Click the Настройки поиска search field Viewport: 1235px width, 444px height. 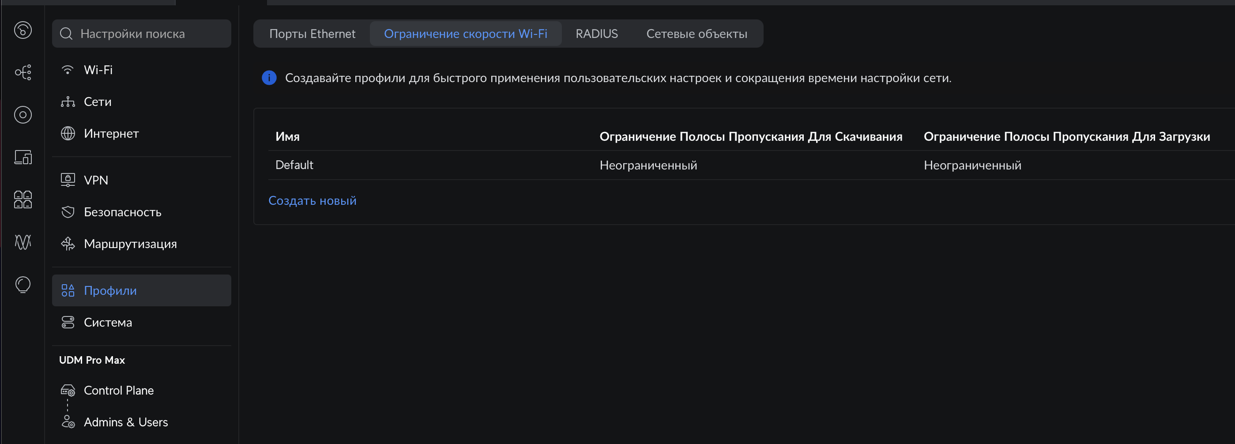coord(141,34)
